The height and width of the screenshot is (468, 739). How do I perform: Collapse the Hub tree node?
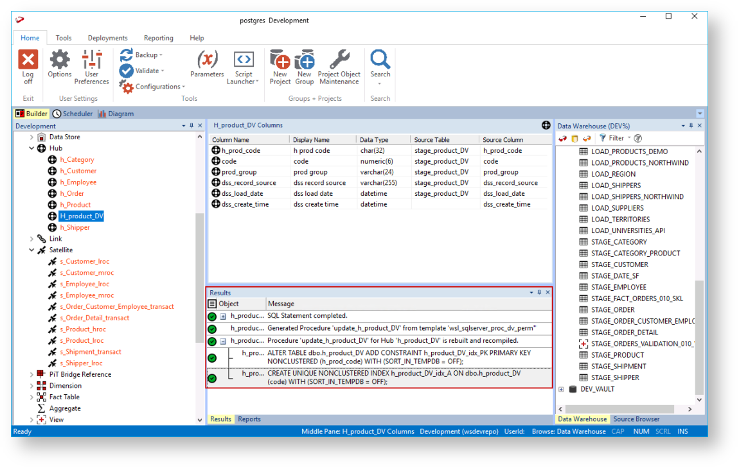pos(31,148)
